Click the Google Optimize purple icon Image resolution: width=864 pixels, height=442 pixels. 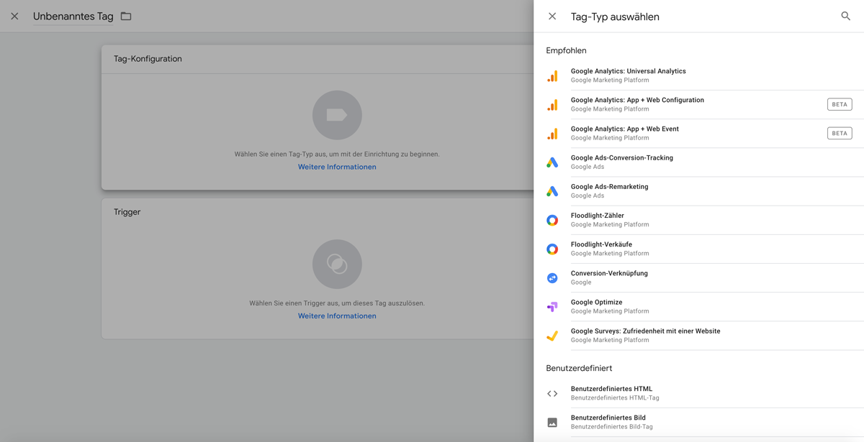coord(552,306)
